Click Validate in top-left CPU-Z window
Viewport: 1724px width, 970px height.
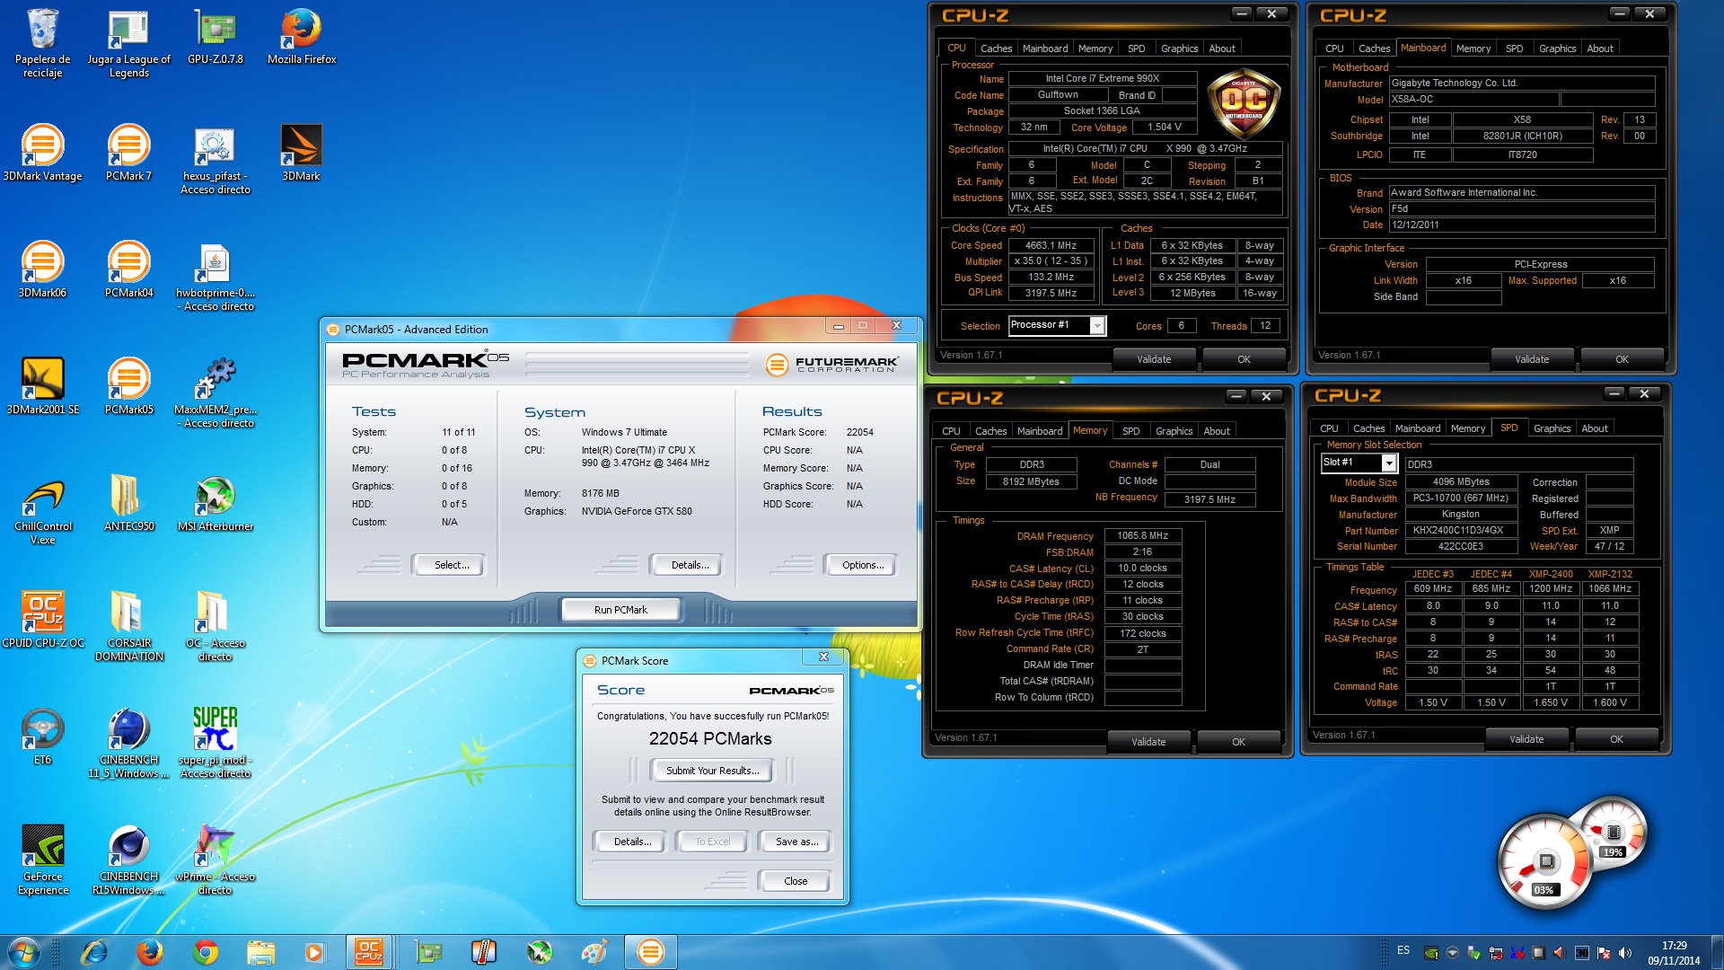tap(1154, 359)
